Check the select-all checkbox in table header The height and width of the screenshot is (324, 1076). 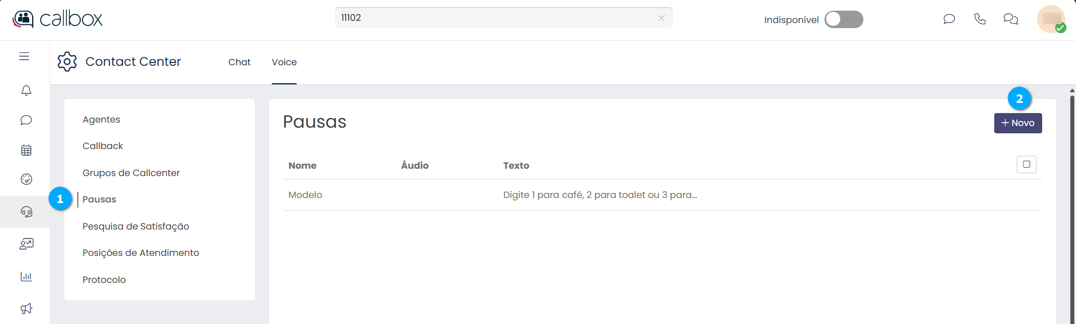tap(1026, 164)
